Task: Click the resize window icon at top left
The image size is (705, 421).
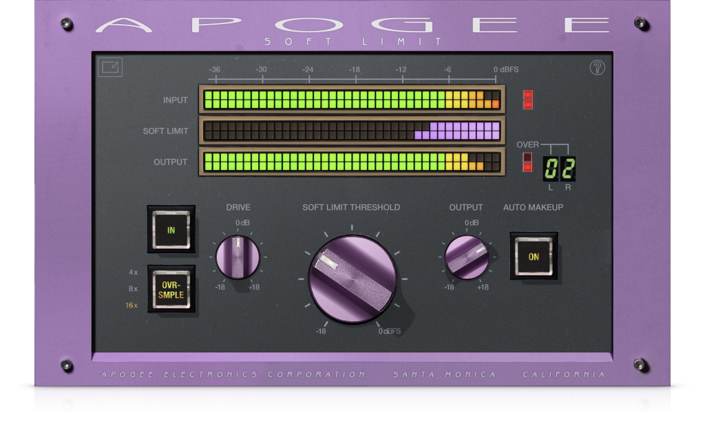Action: [x=109, y=67]
